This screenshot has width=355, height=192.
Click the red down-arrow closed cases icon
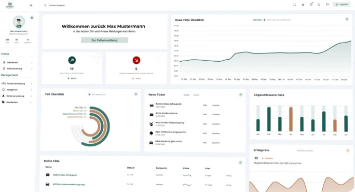point(136,60)
